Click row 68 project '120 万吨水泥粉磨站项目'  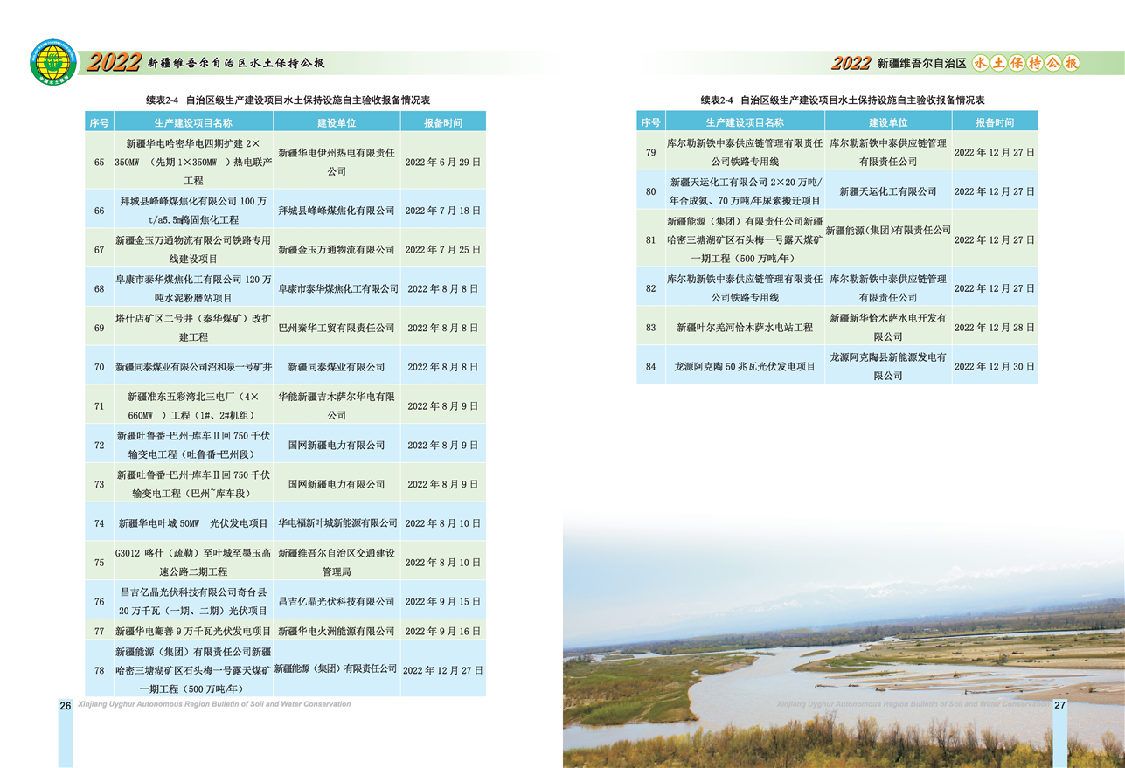(x=193, y=288)
